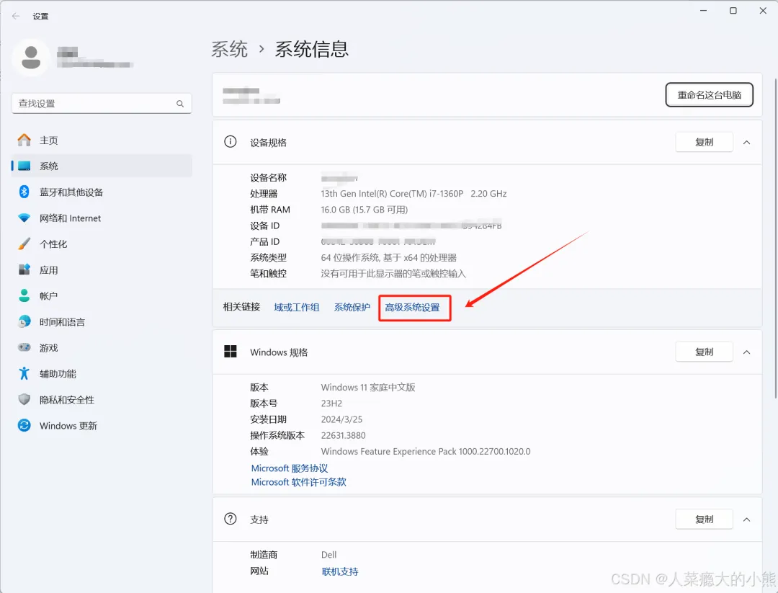The image size is (778, 593).
Task: Click the 版本号 value 23H2
Action: (x=331, y=403)
